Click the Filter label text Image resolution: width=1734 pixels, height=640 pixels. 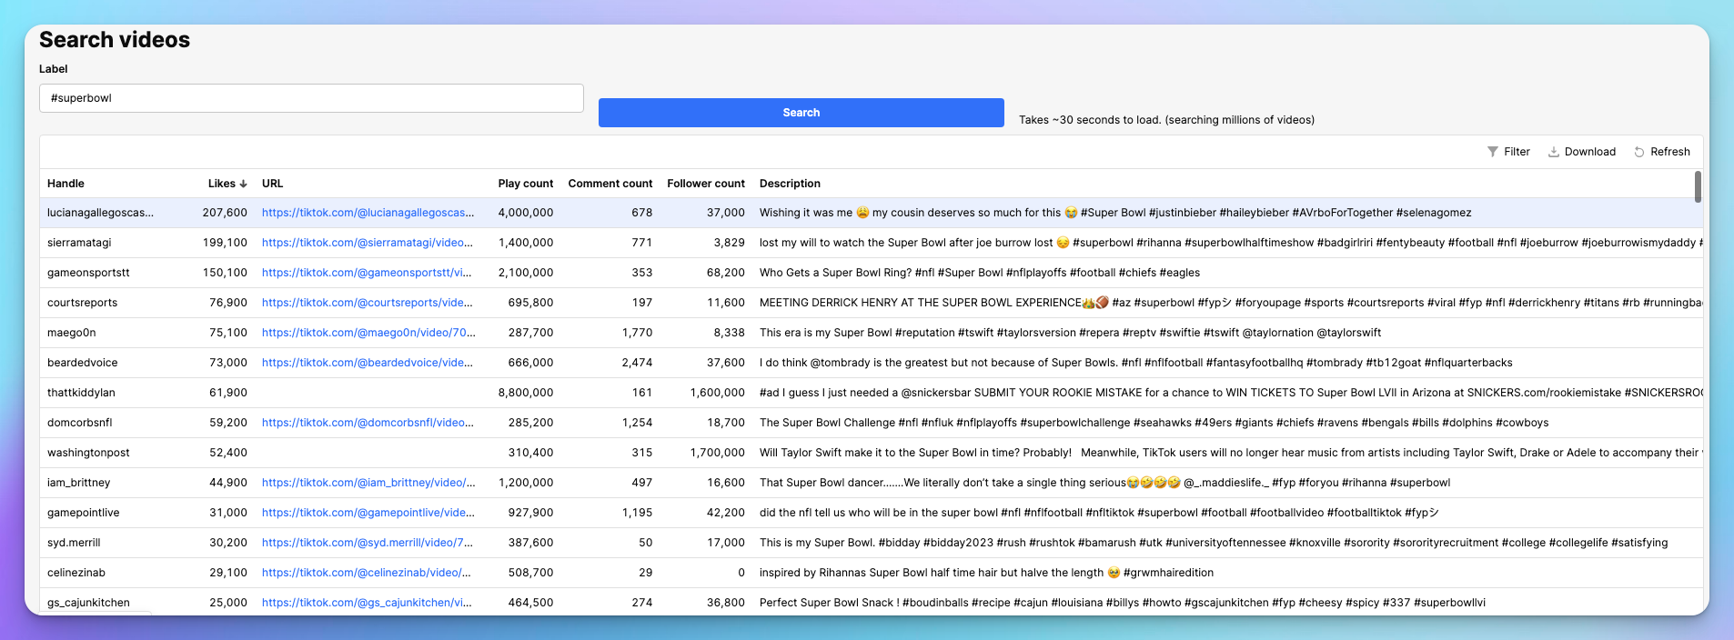pyautogui.click(x=1517, y=152)
